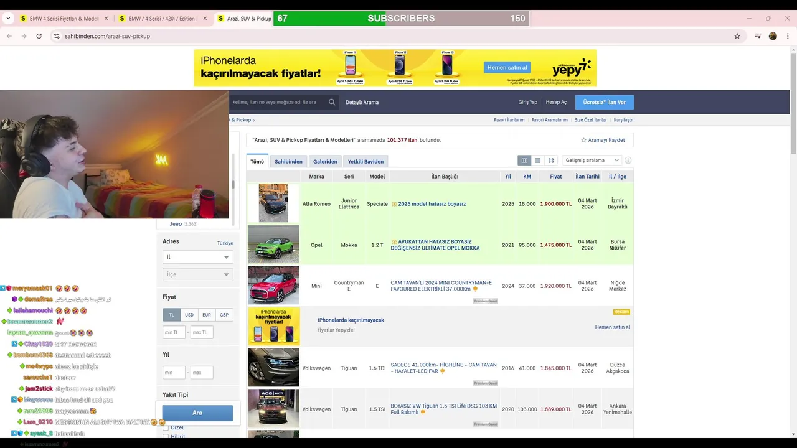Click the Jeep brand filter item
The image size is (797, 448).
(x=176, y=224)
